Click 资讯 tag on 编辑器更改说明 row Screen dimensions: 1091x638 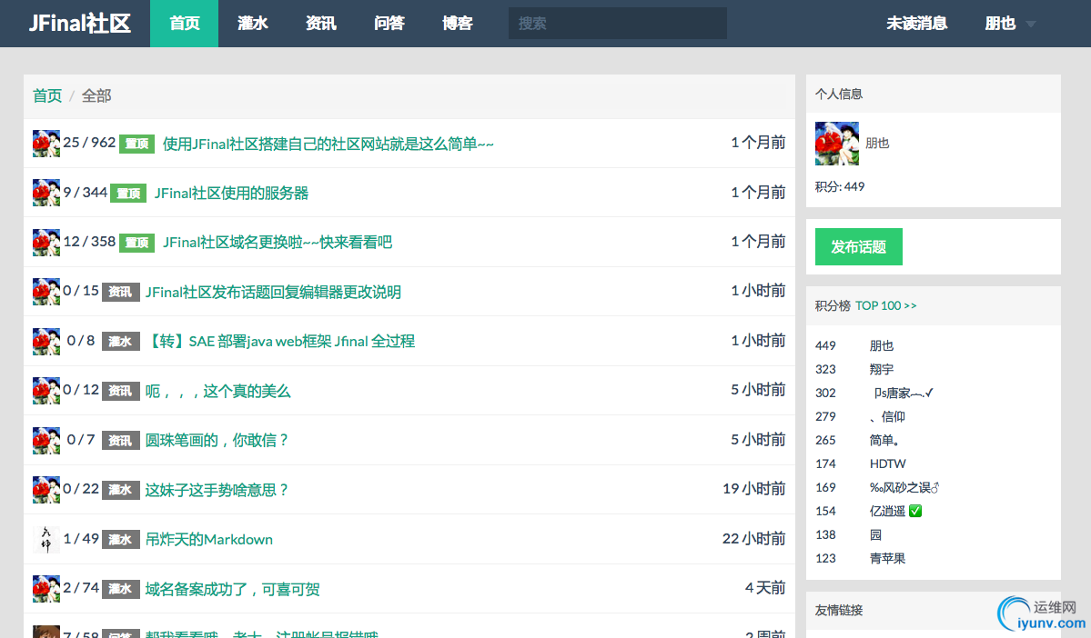[121, 292]
